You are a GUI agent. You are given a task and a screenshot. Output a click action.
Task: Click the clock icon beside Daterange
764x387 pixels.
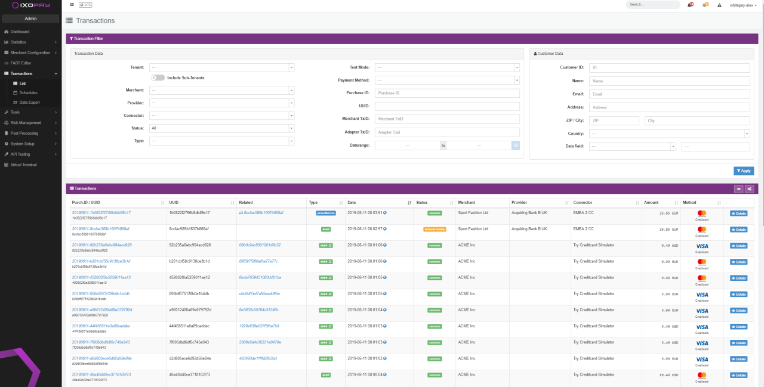[516, 145]
